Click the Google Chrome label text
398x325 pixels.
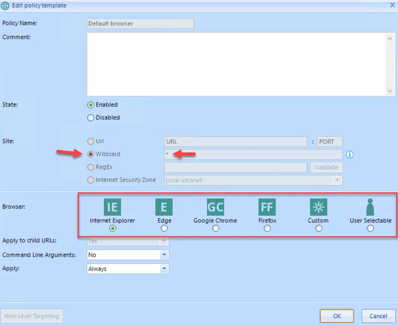(215, 220)
